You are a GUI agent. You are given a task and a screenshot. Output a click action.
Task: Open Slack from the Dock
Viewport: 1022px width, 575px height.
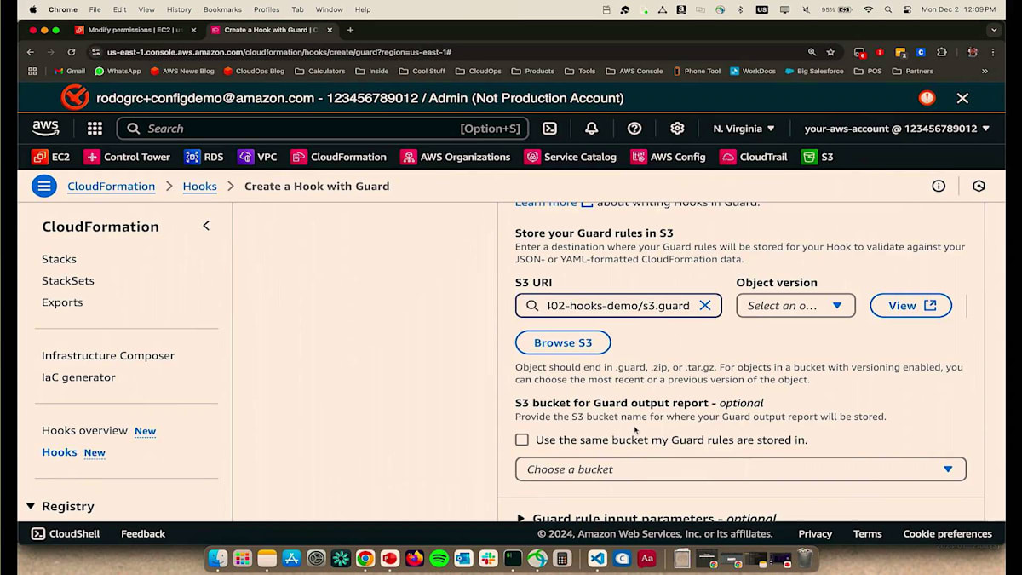coord(488,559)
